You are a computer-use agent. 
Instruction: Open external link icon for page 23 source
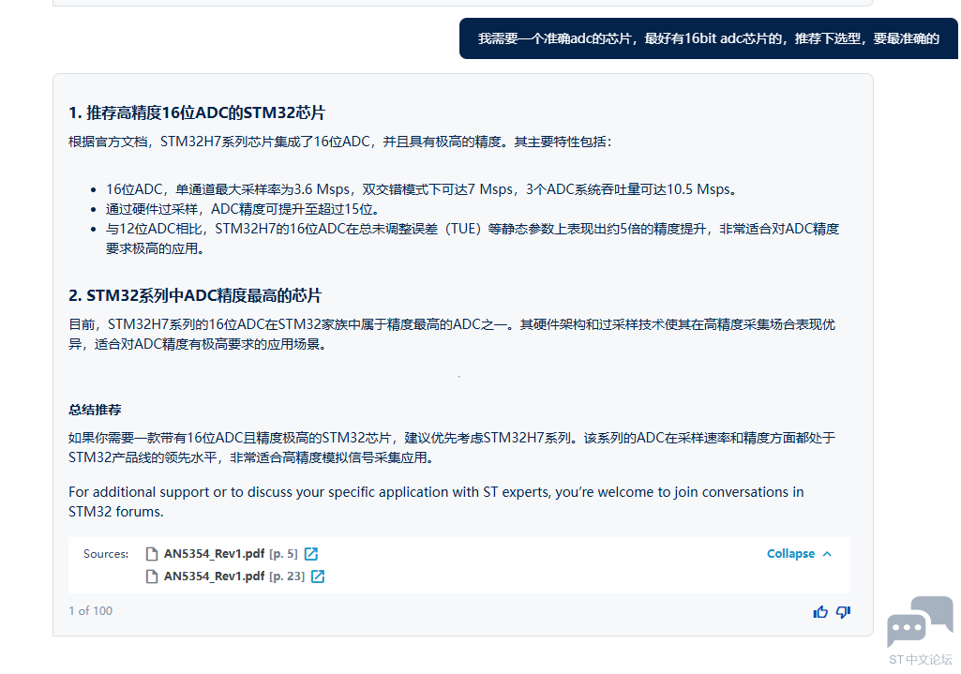(318, 577)
